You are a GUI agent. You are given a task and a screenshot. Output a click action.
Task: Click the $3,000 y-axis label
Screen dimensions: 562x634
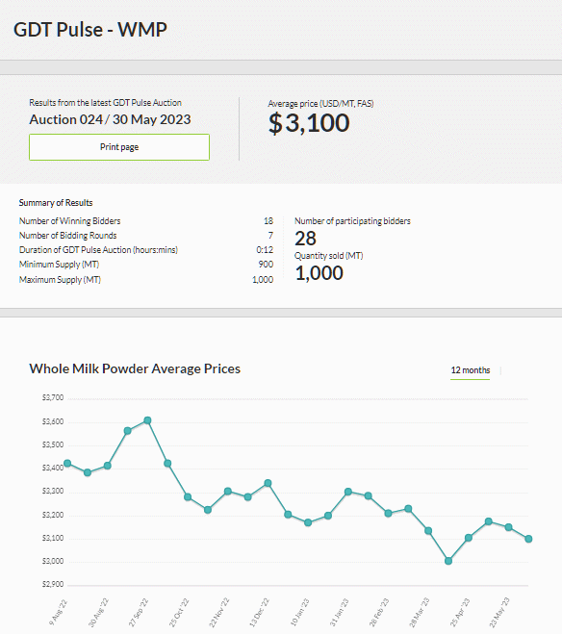click(x=53, y=561)
